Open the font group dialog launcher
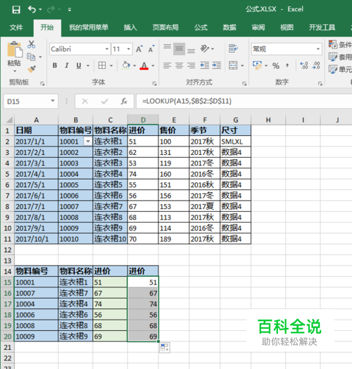This screenshot has height=369, width=352. [x=154, y=84]
